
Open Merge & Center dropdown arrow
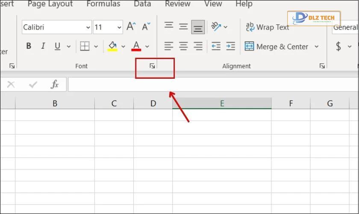coord(317,47)
